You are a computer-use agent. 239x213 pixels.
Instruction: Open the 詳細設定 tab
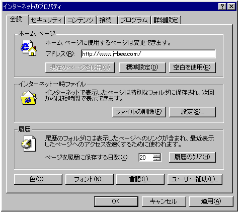tap(166, 20)
